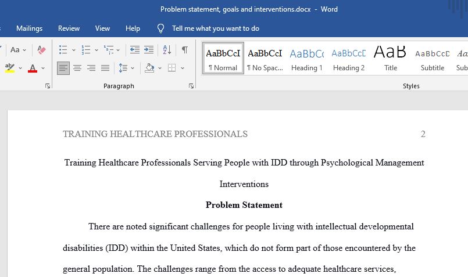Decrease the paragraph indent
This screenshot has height=277, width=468.
coord(135,50)
